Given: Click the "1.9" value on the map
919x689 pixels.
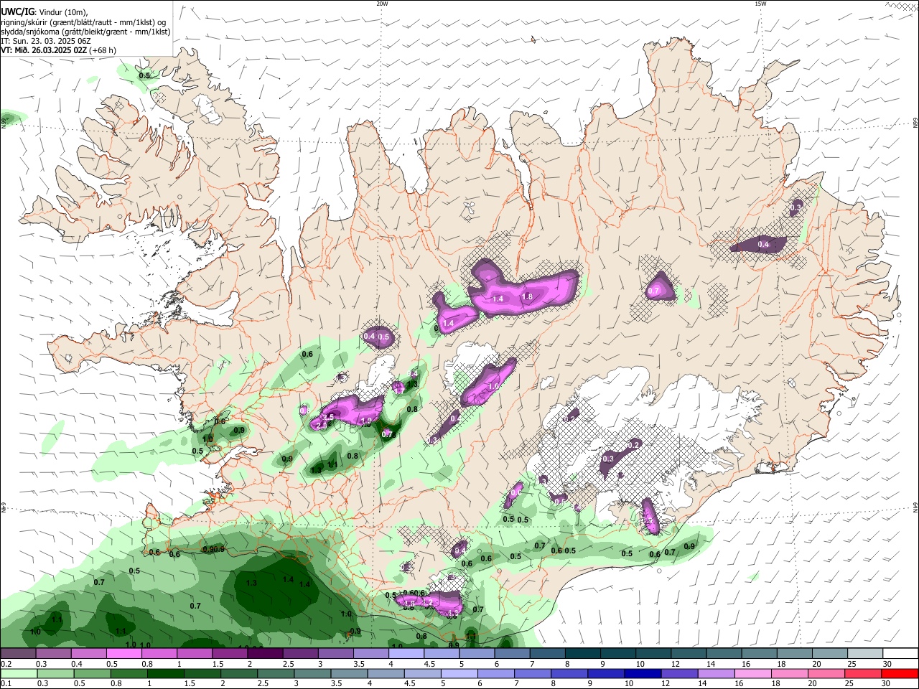Looking at the screenshot, I should click(366, 421).
